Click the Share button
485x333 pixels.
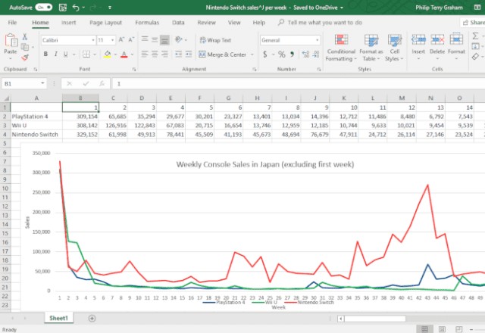(473, 23)
